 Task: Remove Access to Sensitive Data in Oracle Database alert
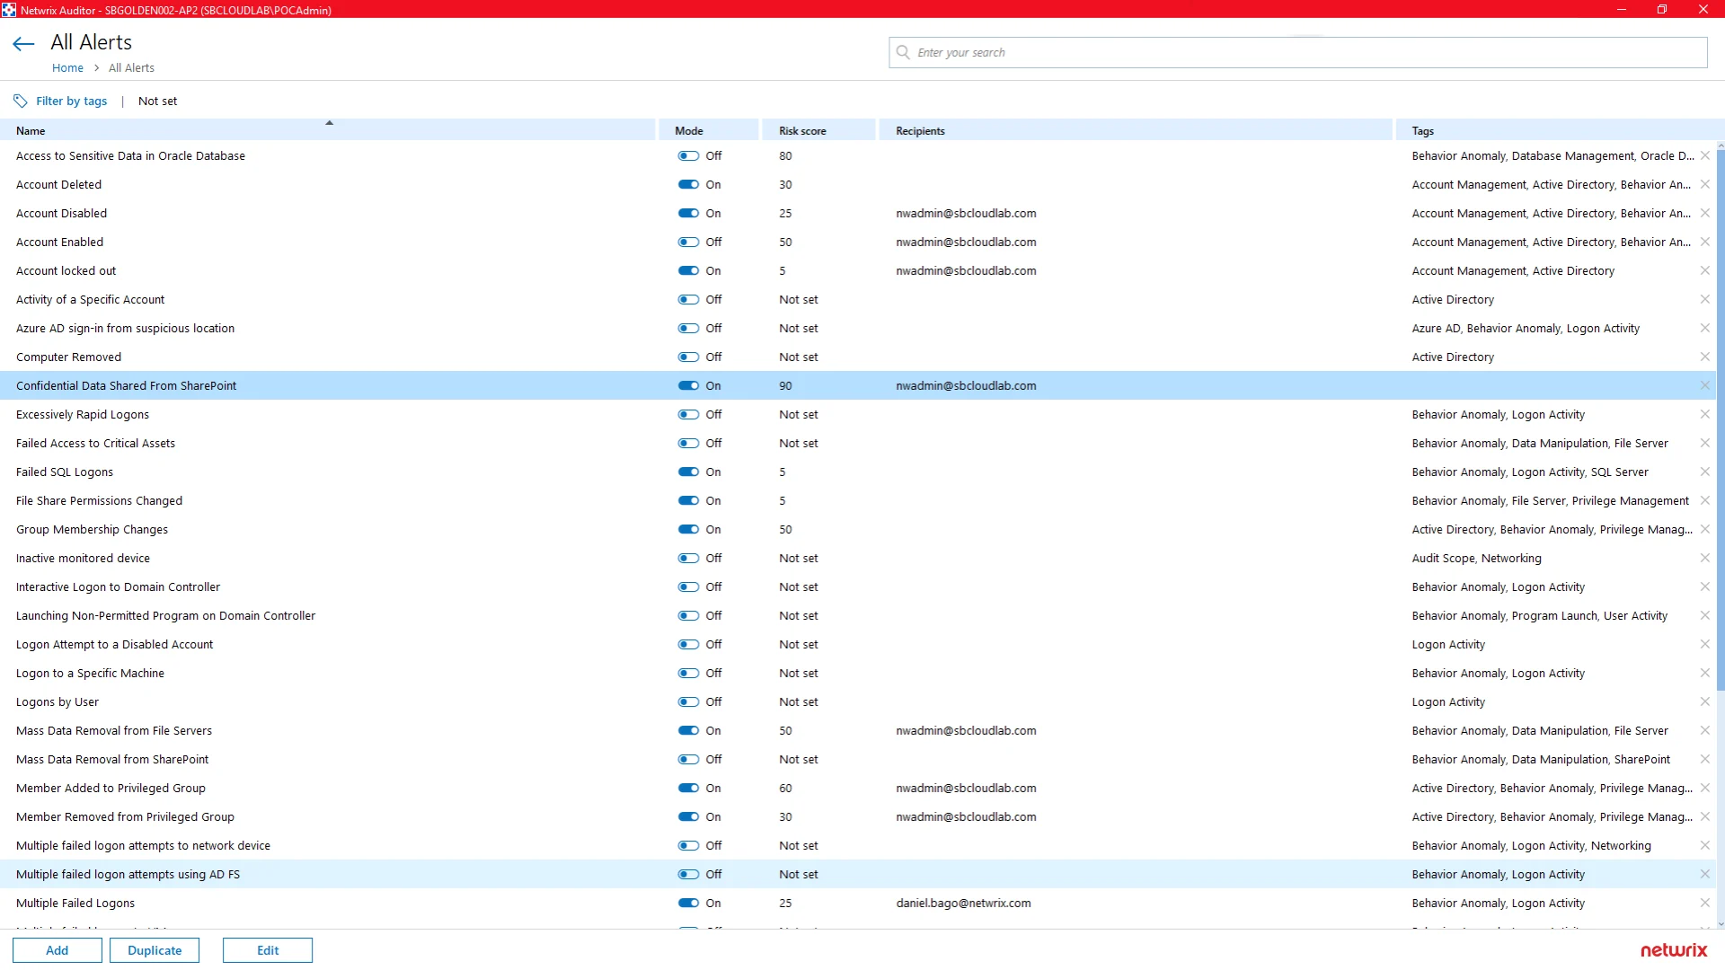pyautogui.click(x=1704, y=155)
